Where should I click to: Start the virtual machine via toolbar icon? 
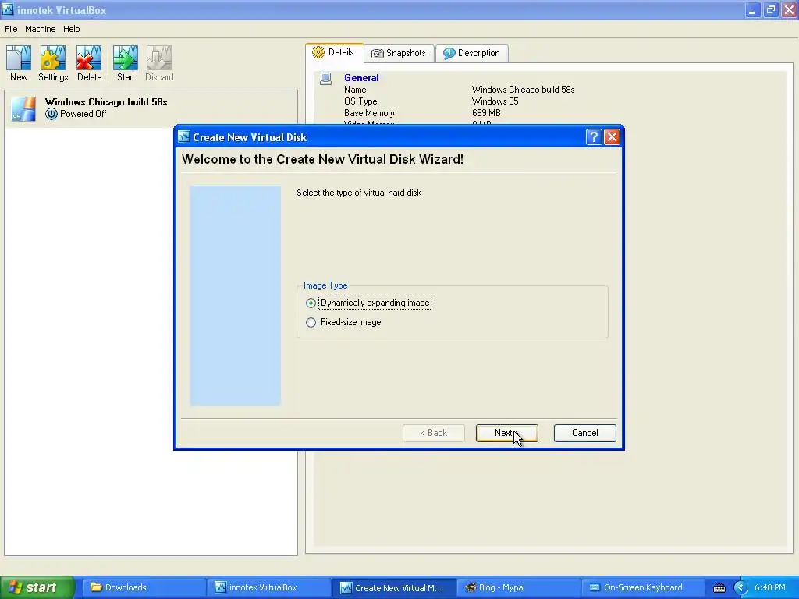pos(126,64)
